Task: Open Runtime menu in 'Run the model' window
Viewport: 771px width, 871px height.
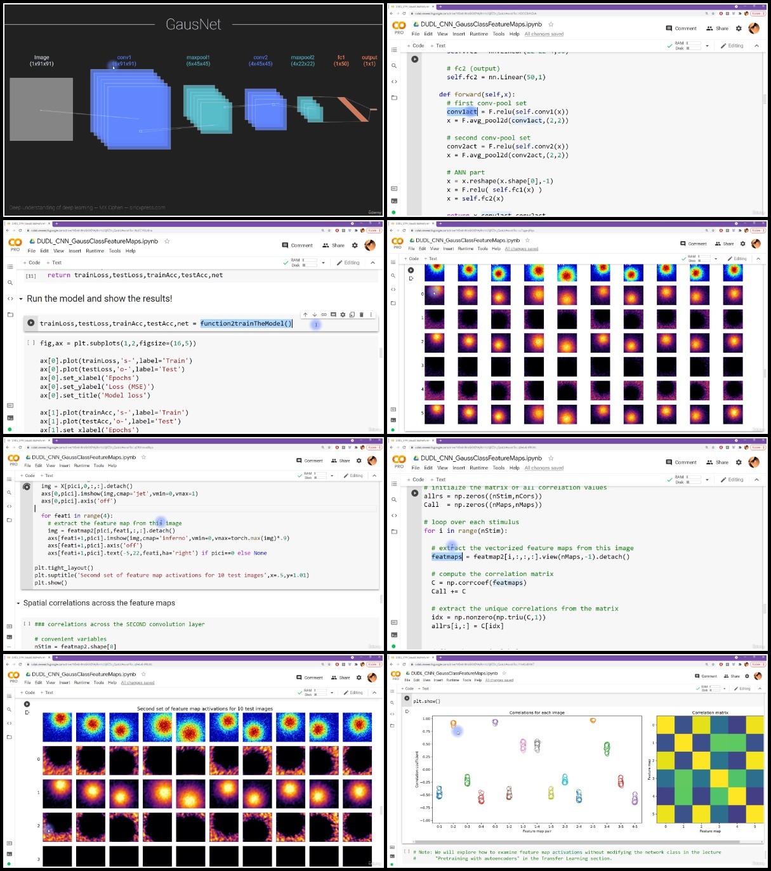Action: pos(95,251)
